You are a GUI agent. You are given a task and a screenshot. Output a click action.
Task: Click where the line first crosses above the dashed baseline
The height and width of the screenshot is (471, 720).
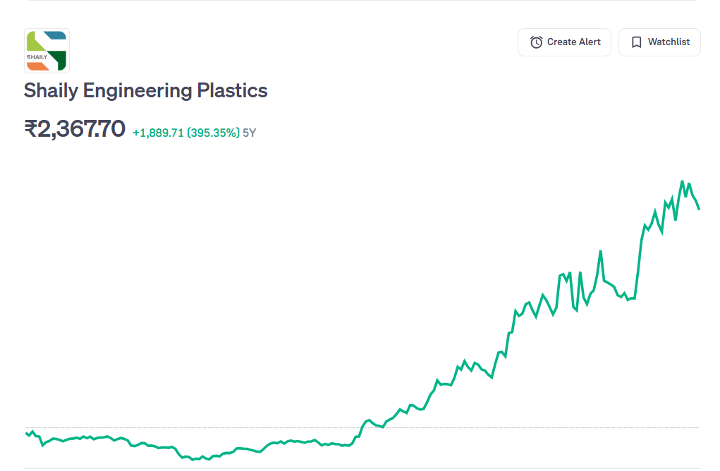point(361,427)
